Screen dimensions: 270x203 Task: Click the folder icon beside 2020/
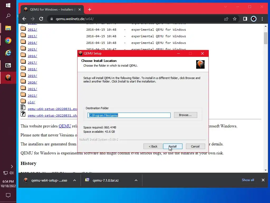pyautogui.click(x=23, y=81)
